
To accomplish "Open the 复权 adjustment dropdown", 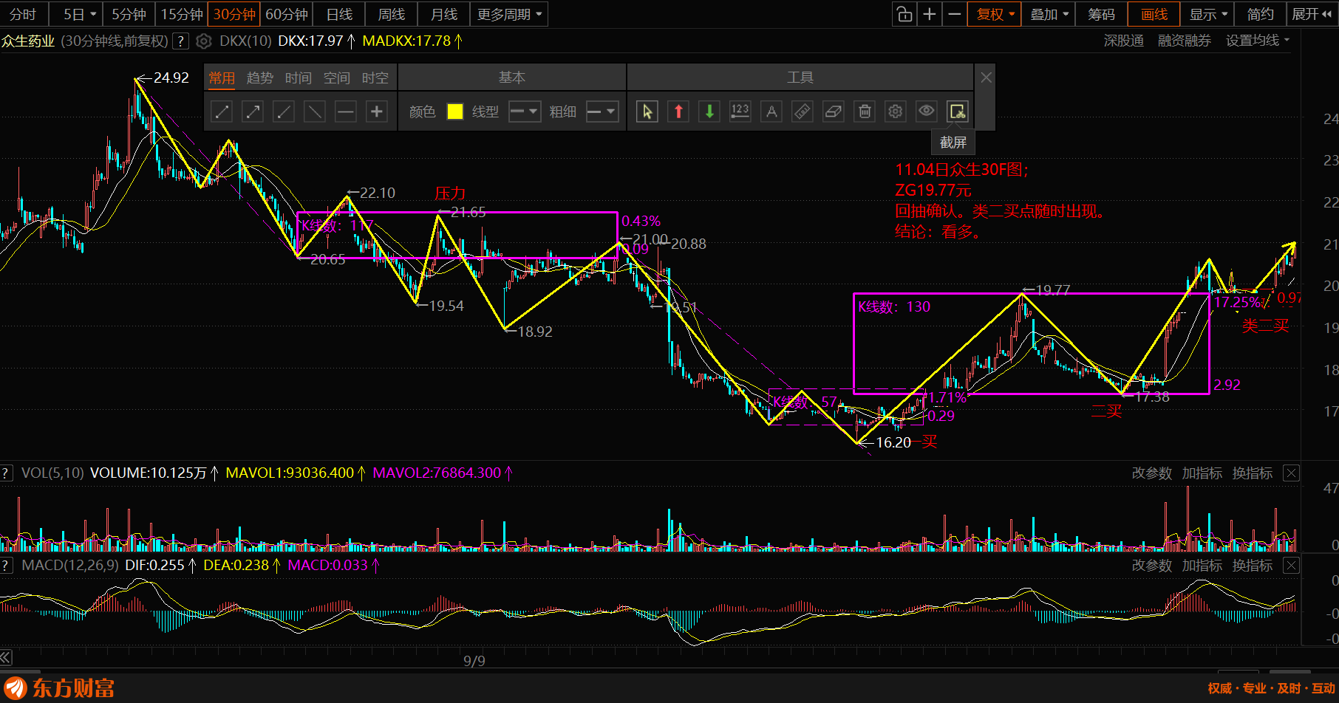I will point(995,14).
